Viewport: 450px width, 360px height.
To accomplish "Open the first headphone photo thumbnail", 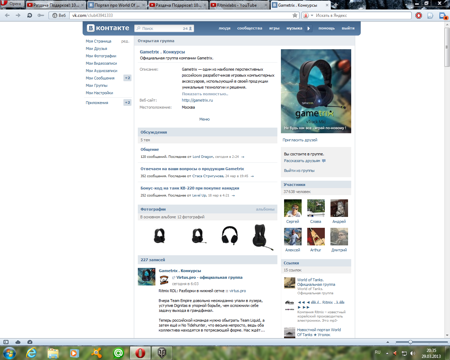I will tap(160, 236).
